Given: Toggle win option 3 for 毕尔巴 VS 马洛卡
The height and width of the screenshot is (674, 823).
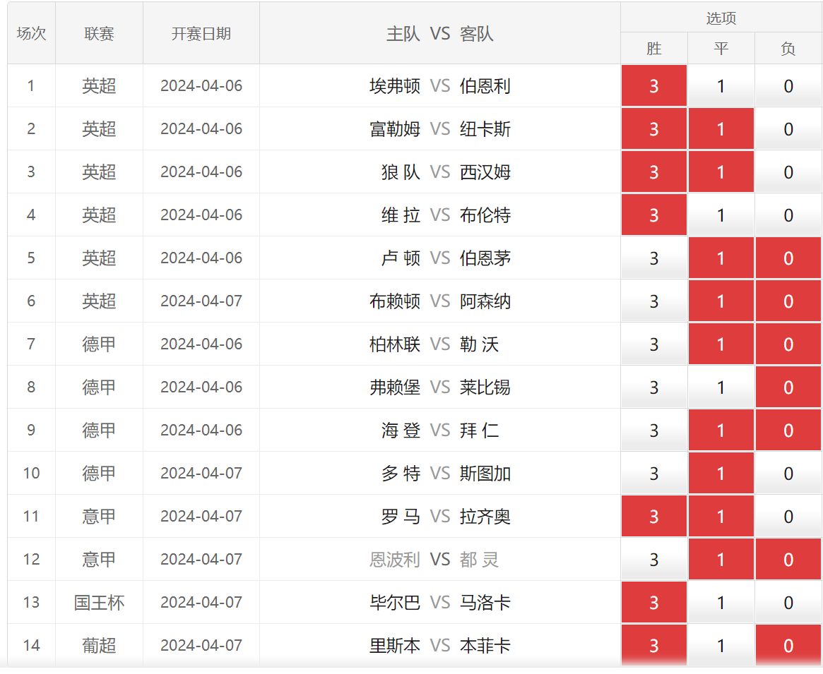Looking at the screenshot, I should [x=653, y=601].
